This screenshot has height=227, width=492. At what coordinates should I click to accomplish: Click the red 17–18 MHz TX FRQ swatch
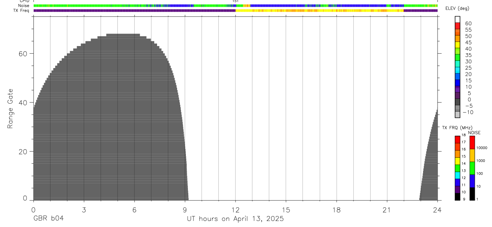(457, 139)
